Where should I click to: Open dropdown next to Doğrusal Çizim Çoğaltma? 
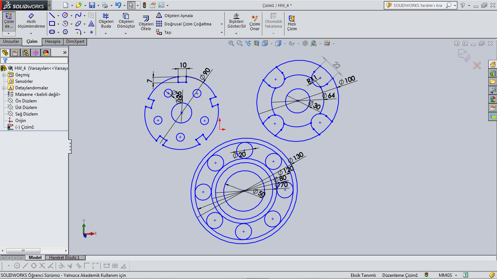pos(222,24)
